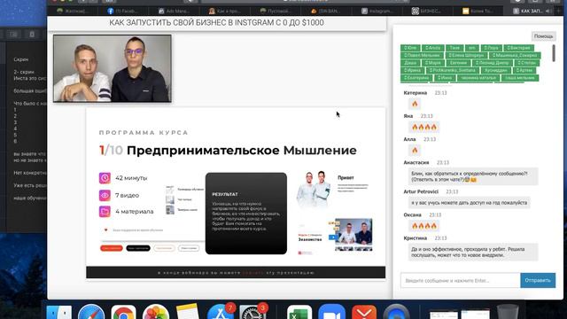Open the Instagram browser tab

pos(377,12)
